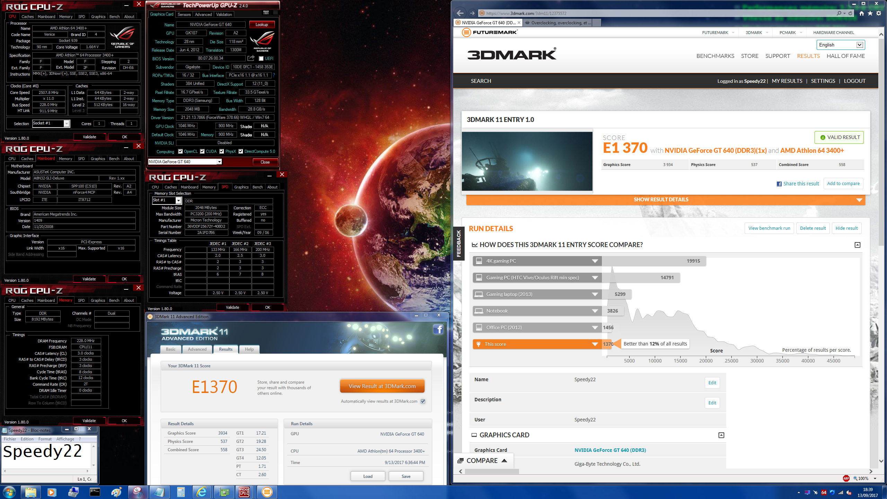Click the GPU-Z screenshot camera icon
Viewport: 887px width, 499px height.
[266, 12]
